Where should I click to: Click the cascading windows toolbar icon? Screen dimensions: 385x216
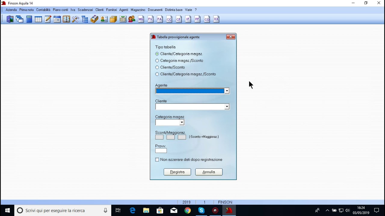20,19
